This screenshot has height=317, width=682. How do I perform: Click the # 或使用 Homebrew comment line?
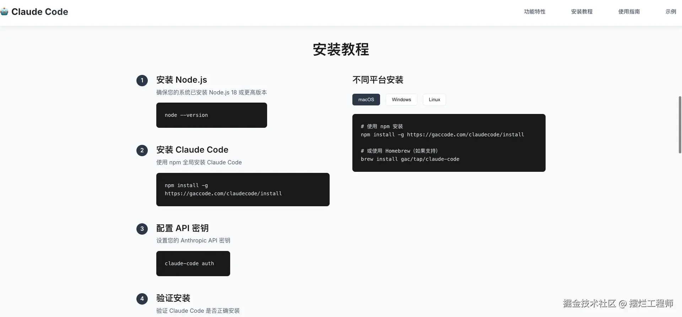[x=399, y=151]
